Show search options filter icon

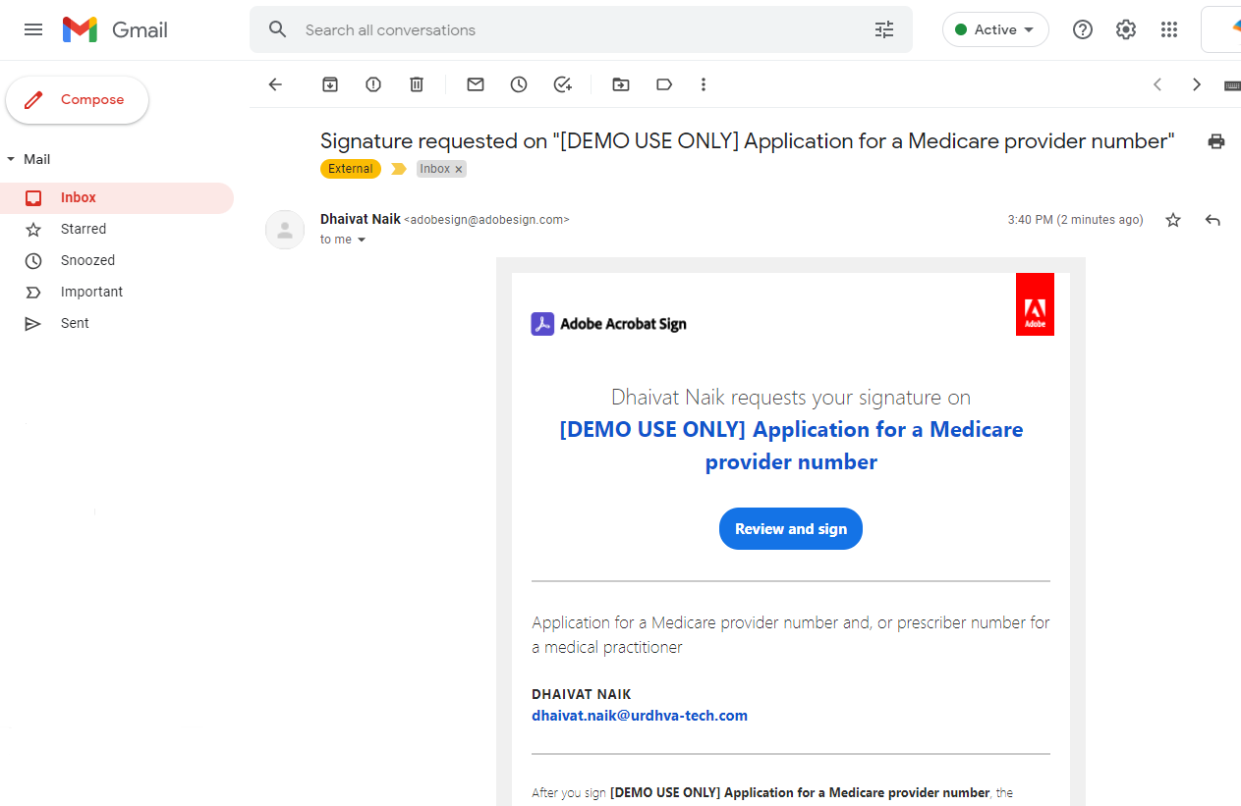884,29
